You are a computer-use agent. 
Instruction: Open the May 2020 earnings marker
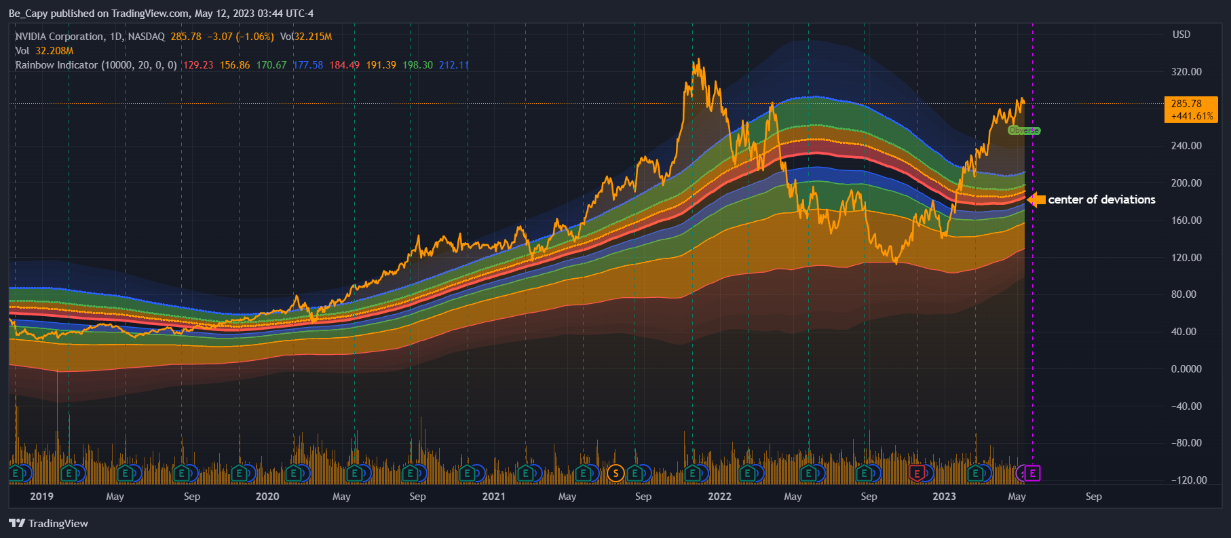(x=354, y=473)
